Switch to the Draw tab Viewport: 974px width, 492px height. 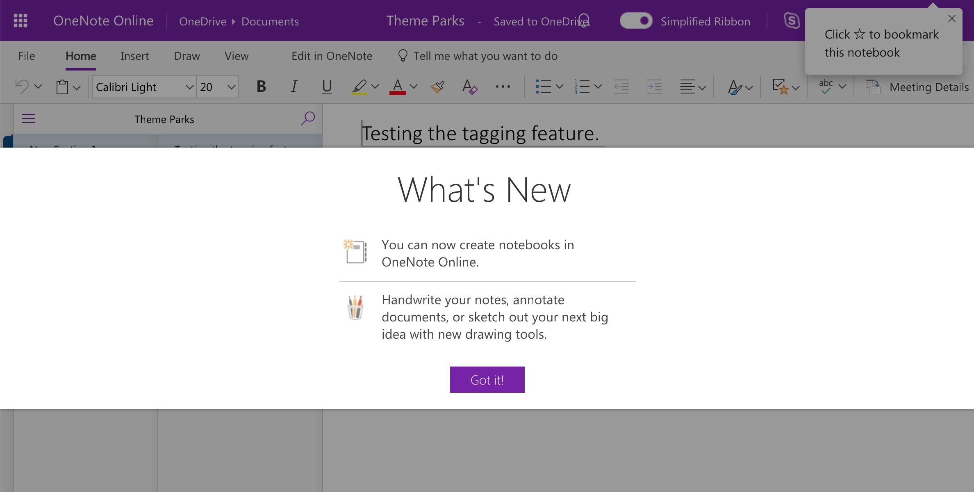tap(187, 56)
